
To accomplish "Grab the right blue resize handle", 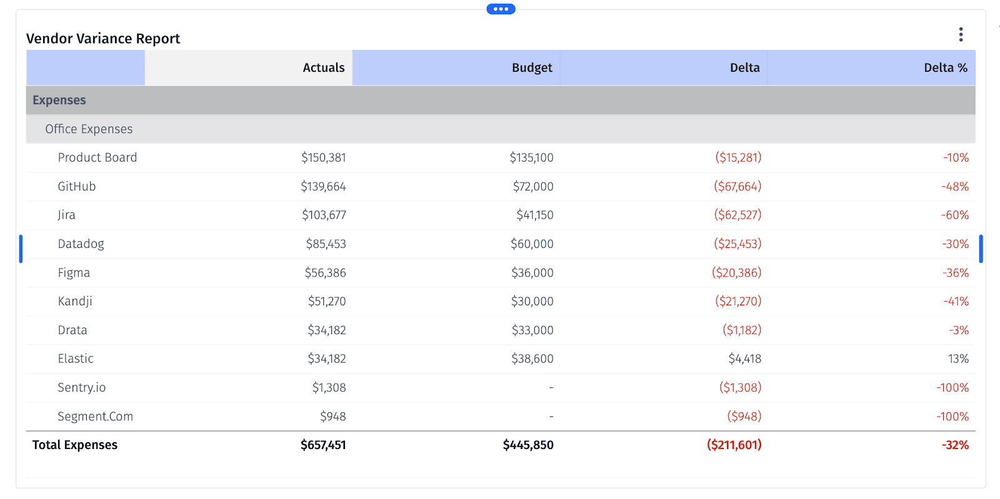I will point(981,249).
